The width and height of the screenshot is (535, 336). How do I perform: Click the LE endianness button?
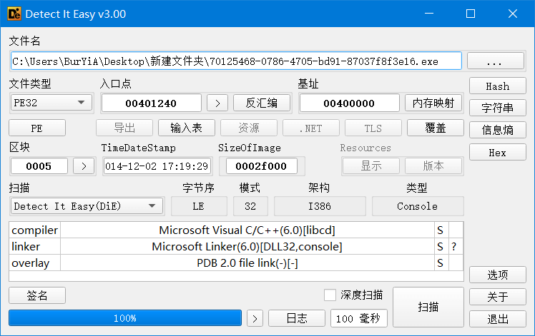pyautogui.click(x=199, y=206)
